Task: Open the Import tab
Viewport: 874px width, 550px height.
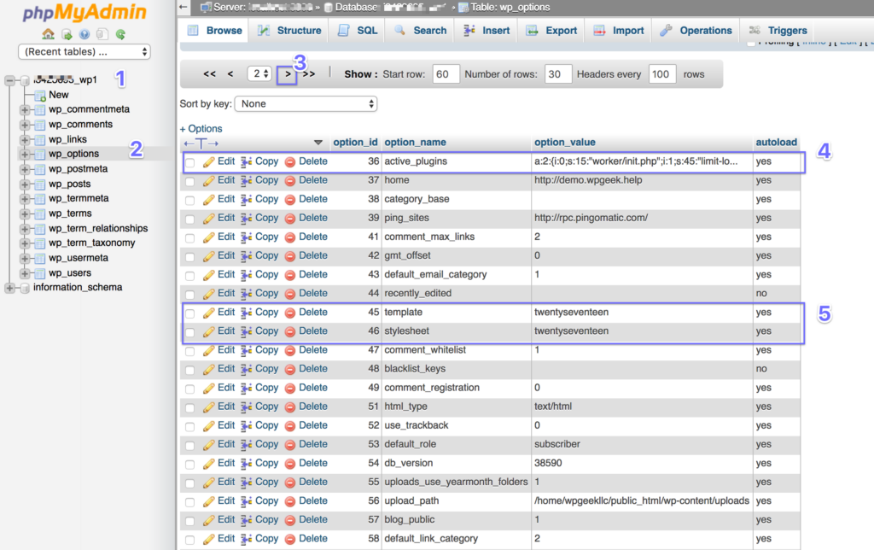Action: pyautogui.click(x=619, y=31)
